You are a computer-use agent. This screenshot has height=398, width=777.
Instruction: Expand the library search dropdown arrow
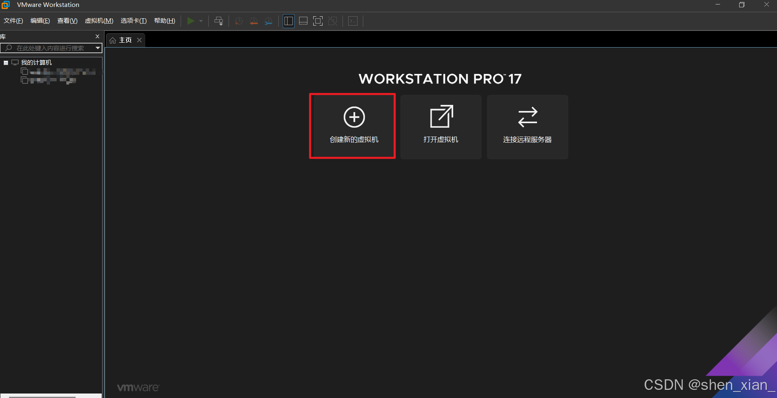(x=98, y=48)
